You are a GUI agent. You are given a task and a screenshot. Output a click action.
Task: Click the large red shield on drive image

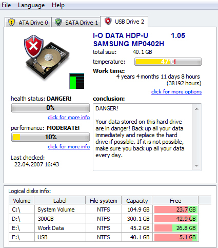tap(33, 46)
